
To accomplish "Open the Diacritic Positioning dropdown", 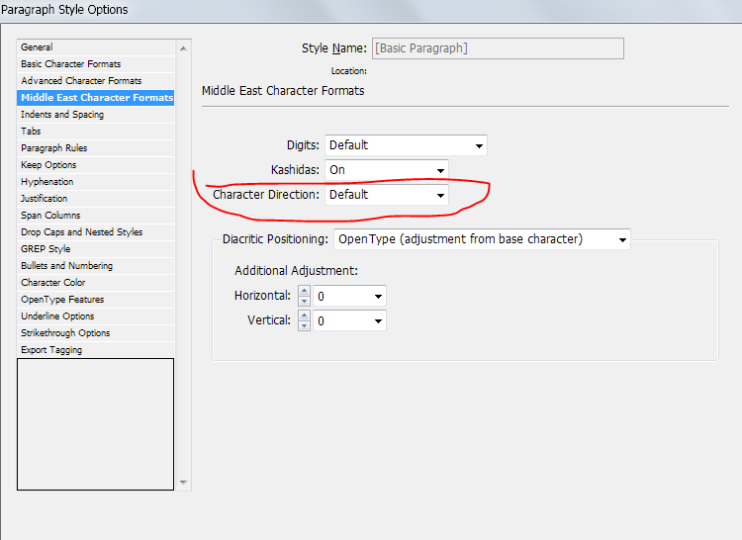I will [482, 239].
